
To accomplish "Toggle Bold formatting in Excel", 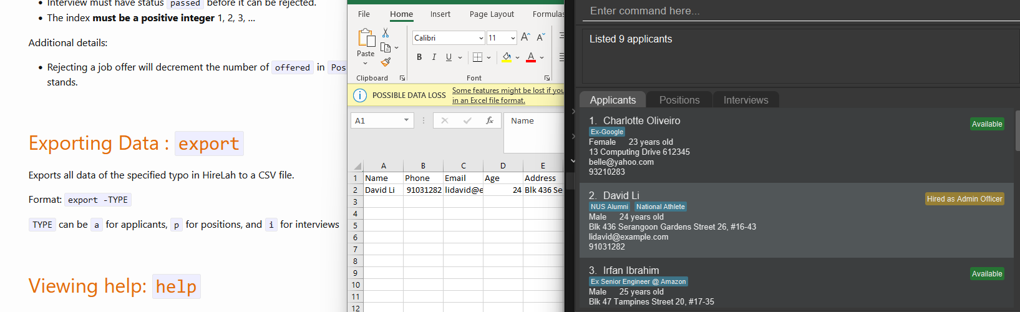I will 419,57.
